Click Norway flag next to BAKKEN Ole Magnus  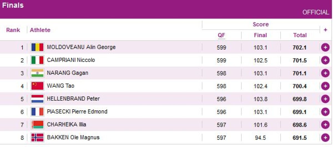(37, 137)
